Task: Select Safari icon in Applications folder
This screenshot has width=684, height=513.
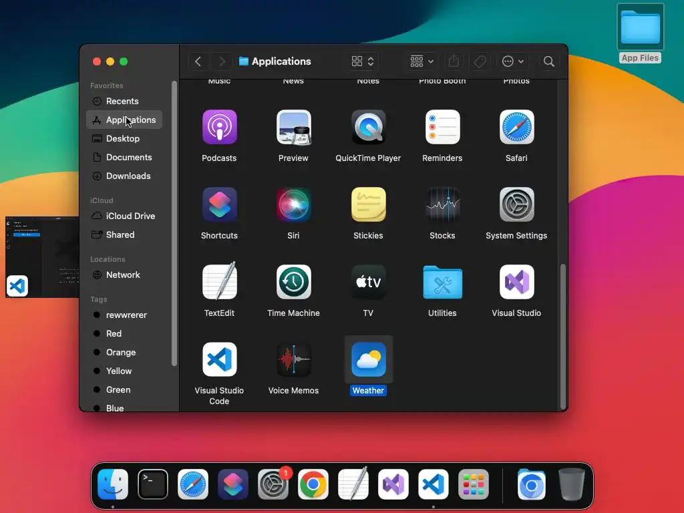Action: point(516,127)
